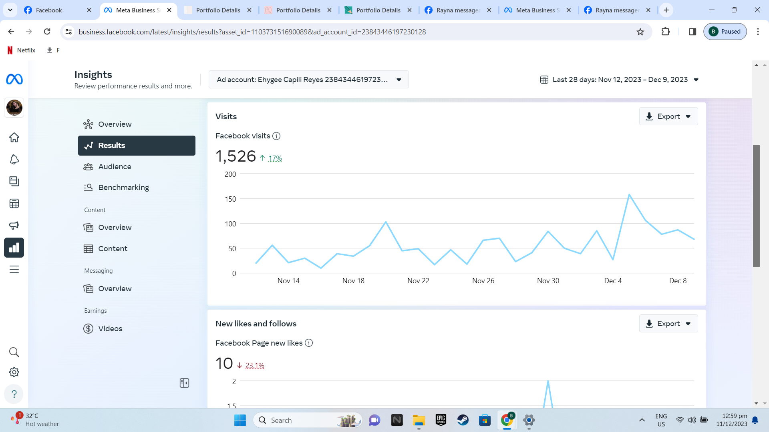Open the Last 28 days date range dropdown
The width and height of the screenshot is (769, 432).
tap(620, 80)
